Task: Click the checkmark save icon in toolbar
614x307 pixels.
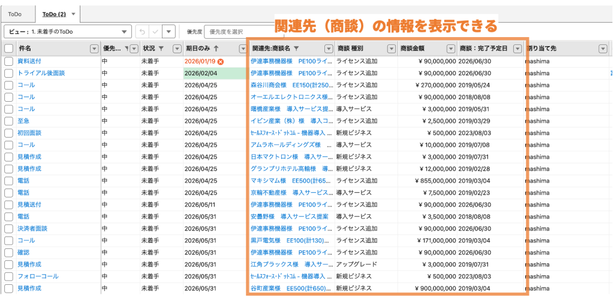Action: tap(155, 31)
